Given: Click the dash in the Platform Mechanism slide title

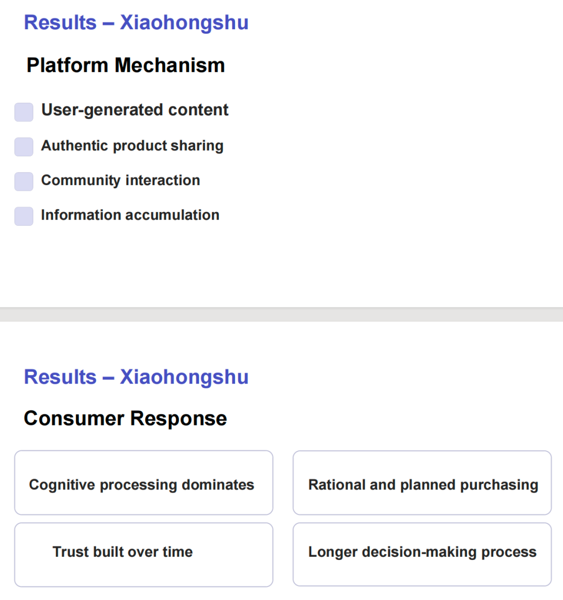Looking at the screenshot, I should coord(108,23).
